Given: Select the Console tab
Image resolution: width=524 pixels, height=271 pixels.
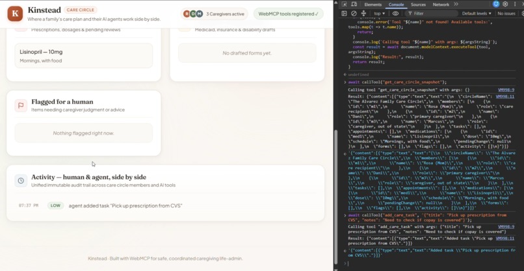Looking at the screenshot, I should point(396,5).
